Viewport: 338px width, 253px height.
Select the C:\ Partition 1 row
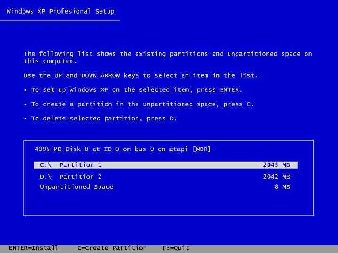click(166, 165)
